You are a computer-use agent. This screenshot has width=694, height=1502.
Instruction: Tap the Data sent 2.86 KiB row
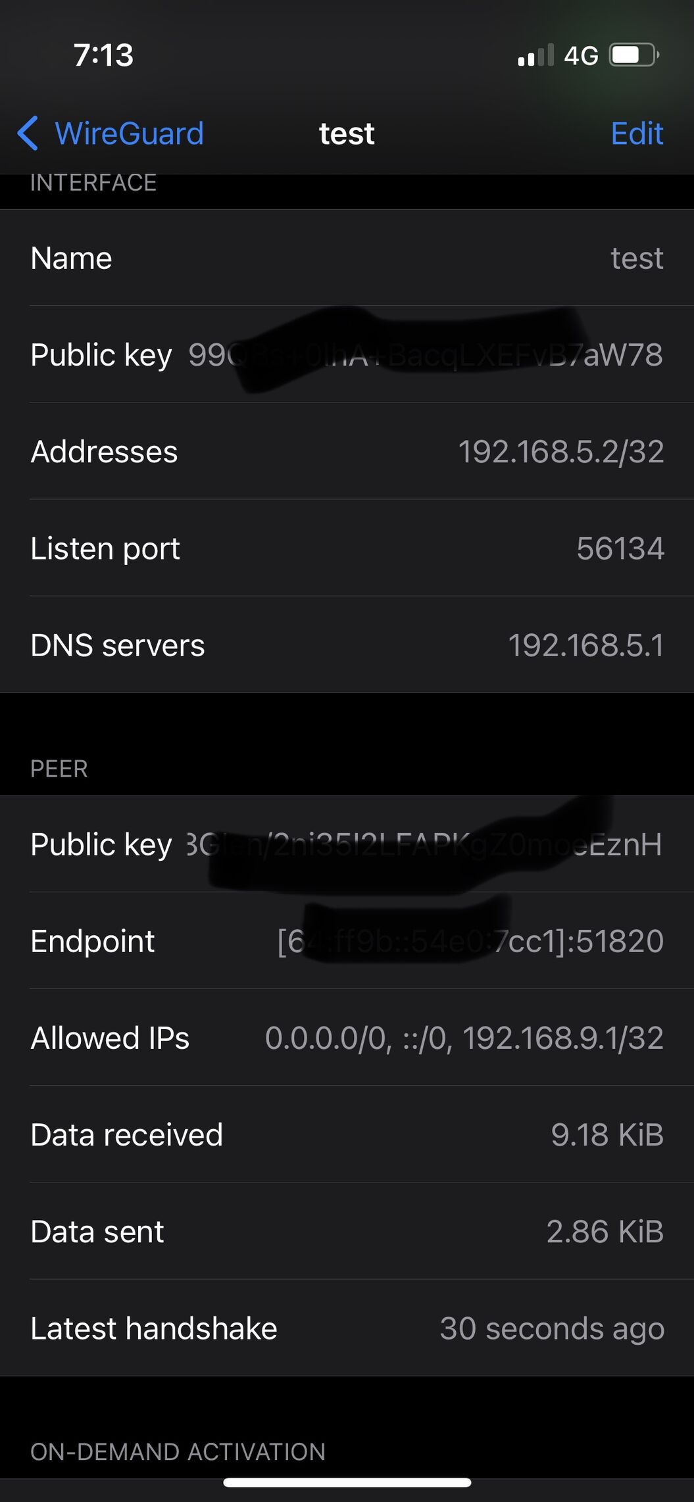[347, 1231]
